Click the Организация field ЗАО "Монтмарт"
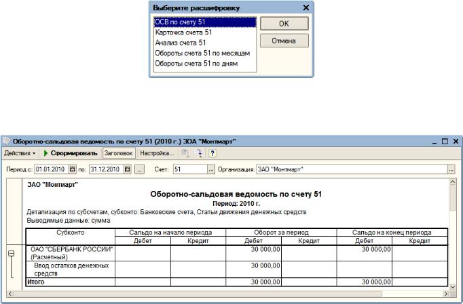Screen dimensions: 463x304 point(352,169)
